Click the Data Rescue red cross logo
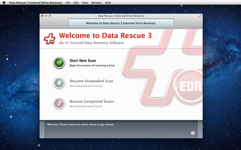 (49, 39)
